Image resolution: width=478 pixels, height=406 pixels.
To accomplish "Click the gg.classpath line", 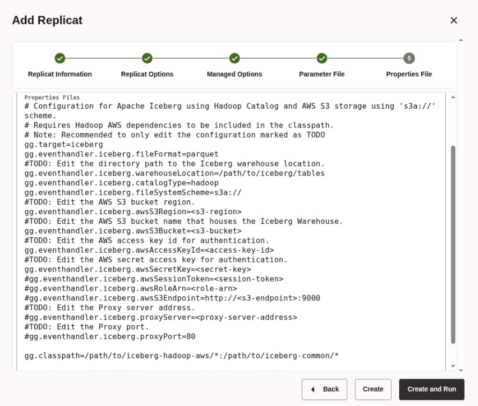I will click(181, 356).
